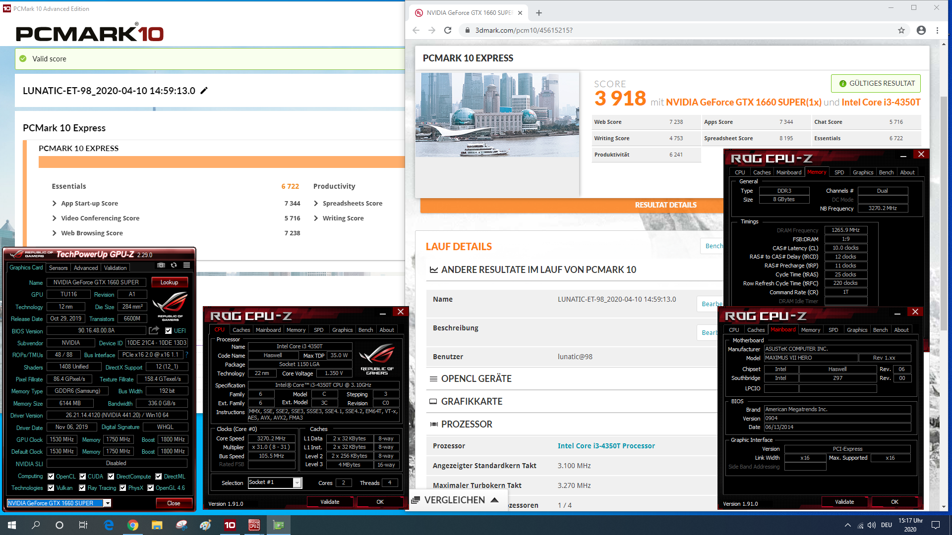Open new Chrome tab with plus icon

539,13
